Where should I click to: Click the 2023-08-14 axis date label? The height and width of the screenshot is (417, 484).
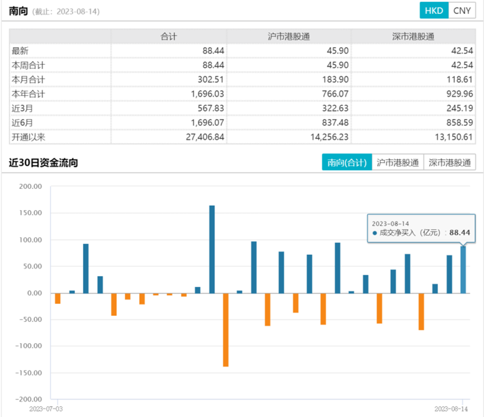pyautogui.click(x=451, y=409)
